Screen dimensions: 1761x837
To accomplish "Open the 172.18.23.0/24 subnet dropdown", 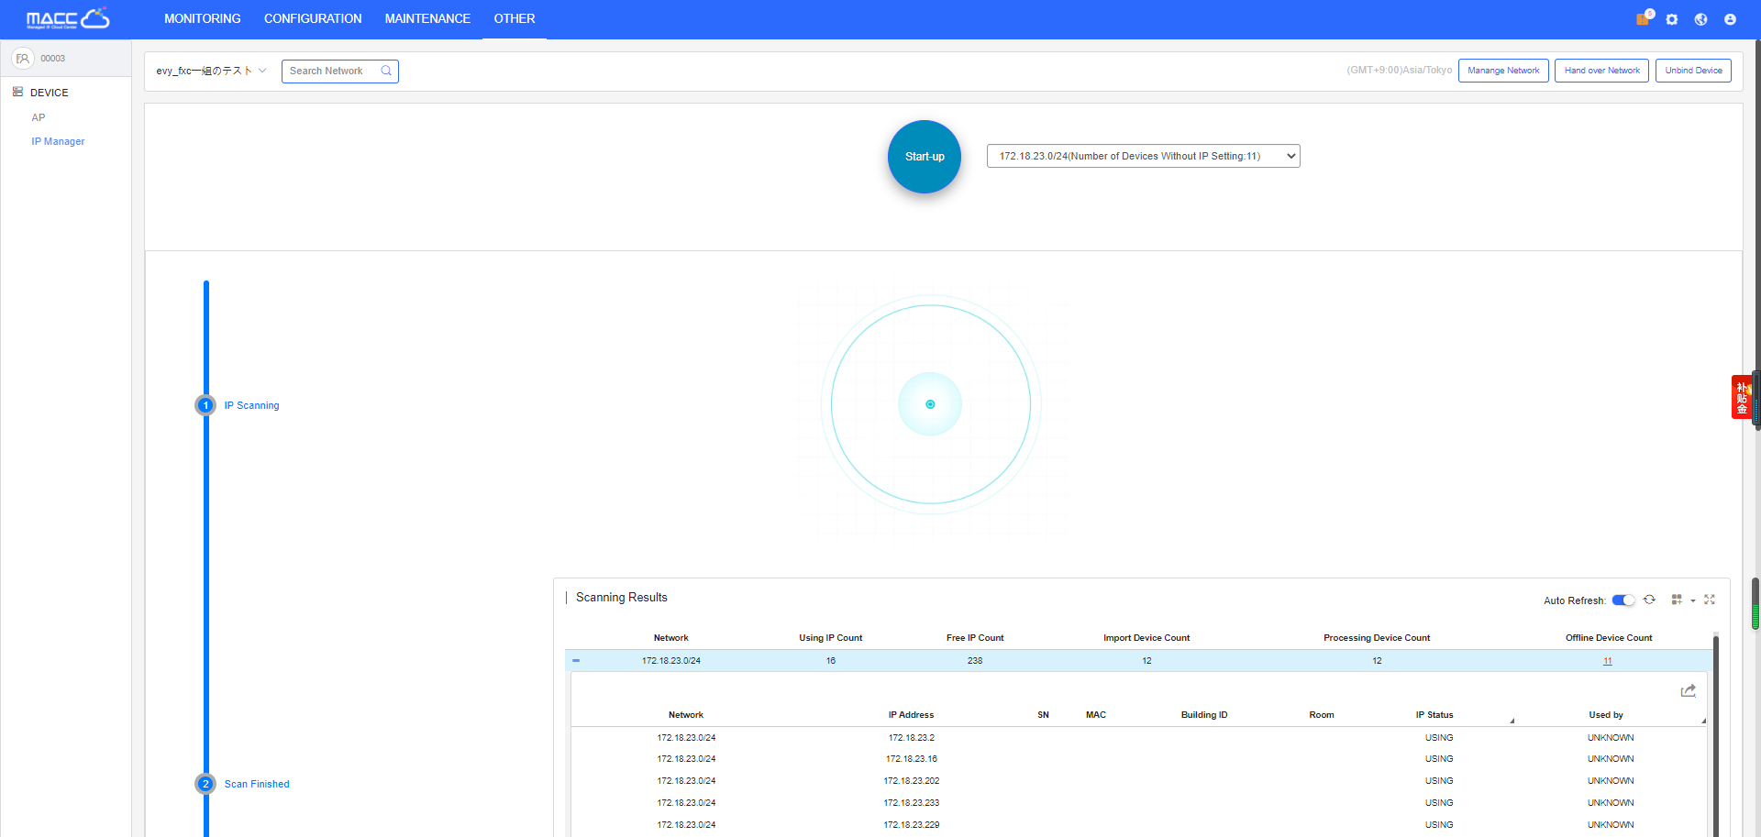I will [1143, 156].
